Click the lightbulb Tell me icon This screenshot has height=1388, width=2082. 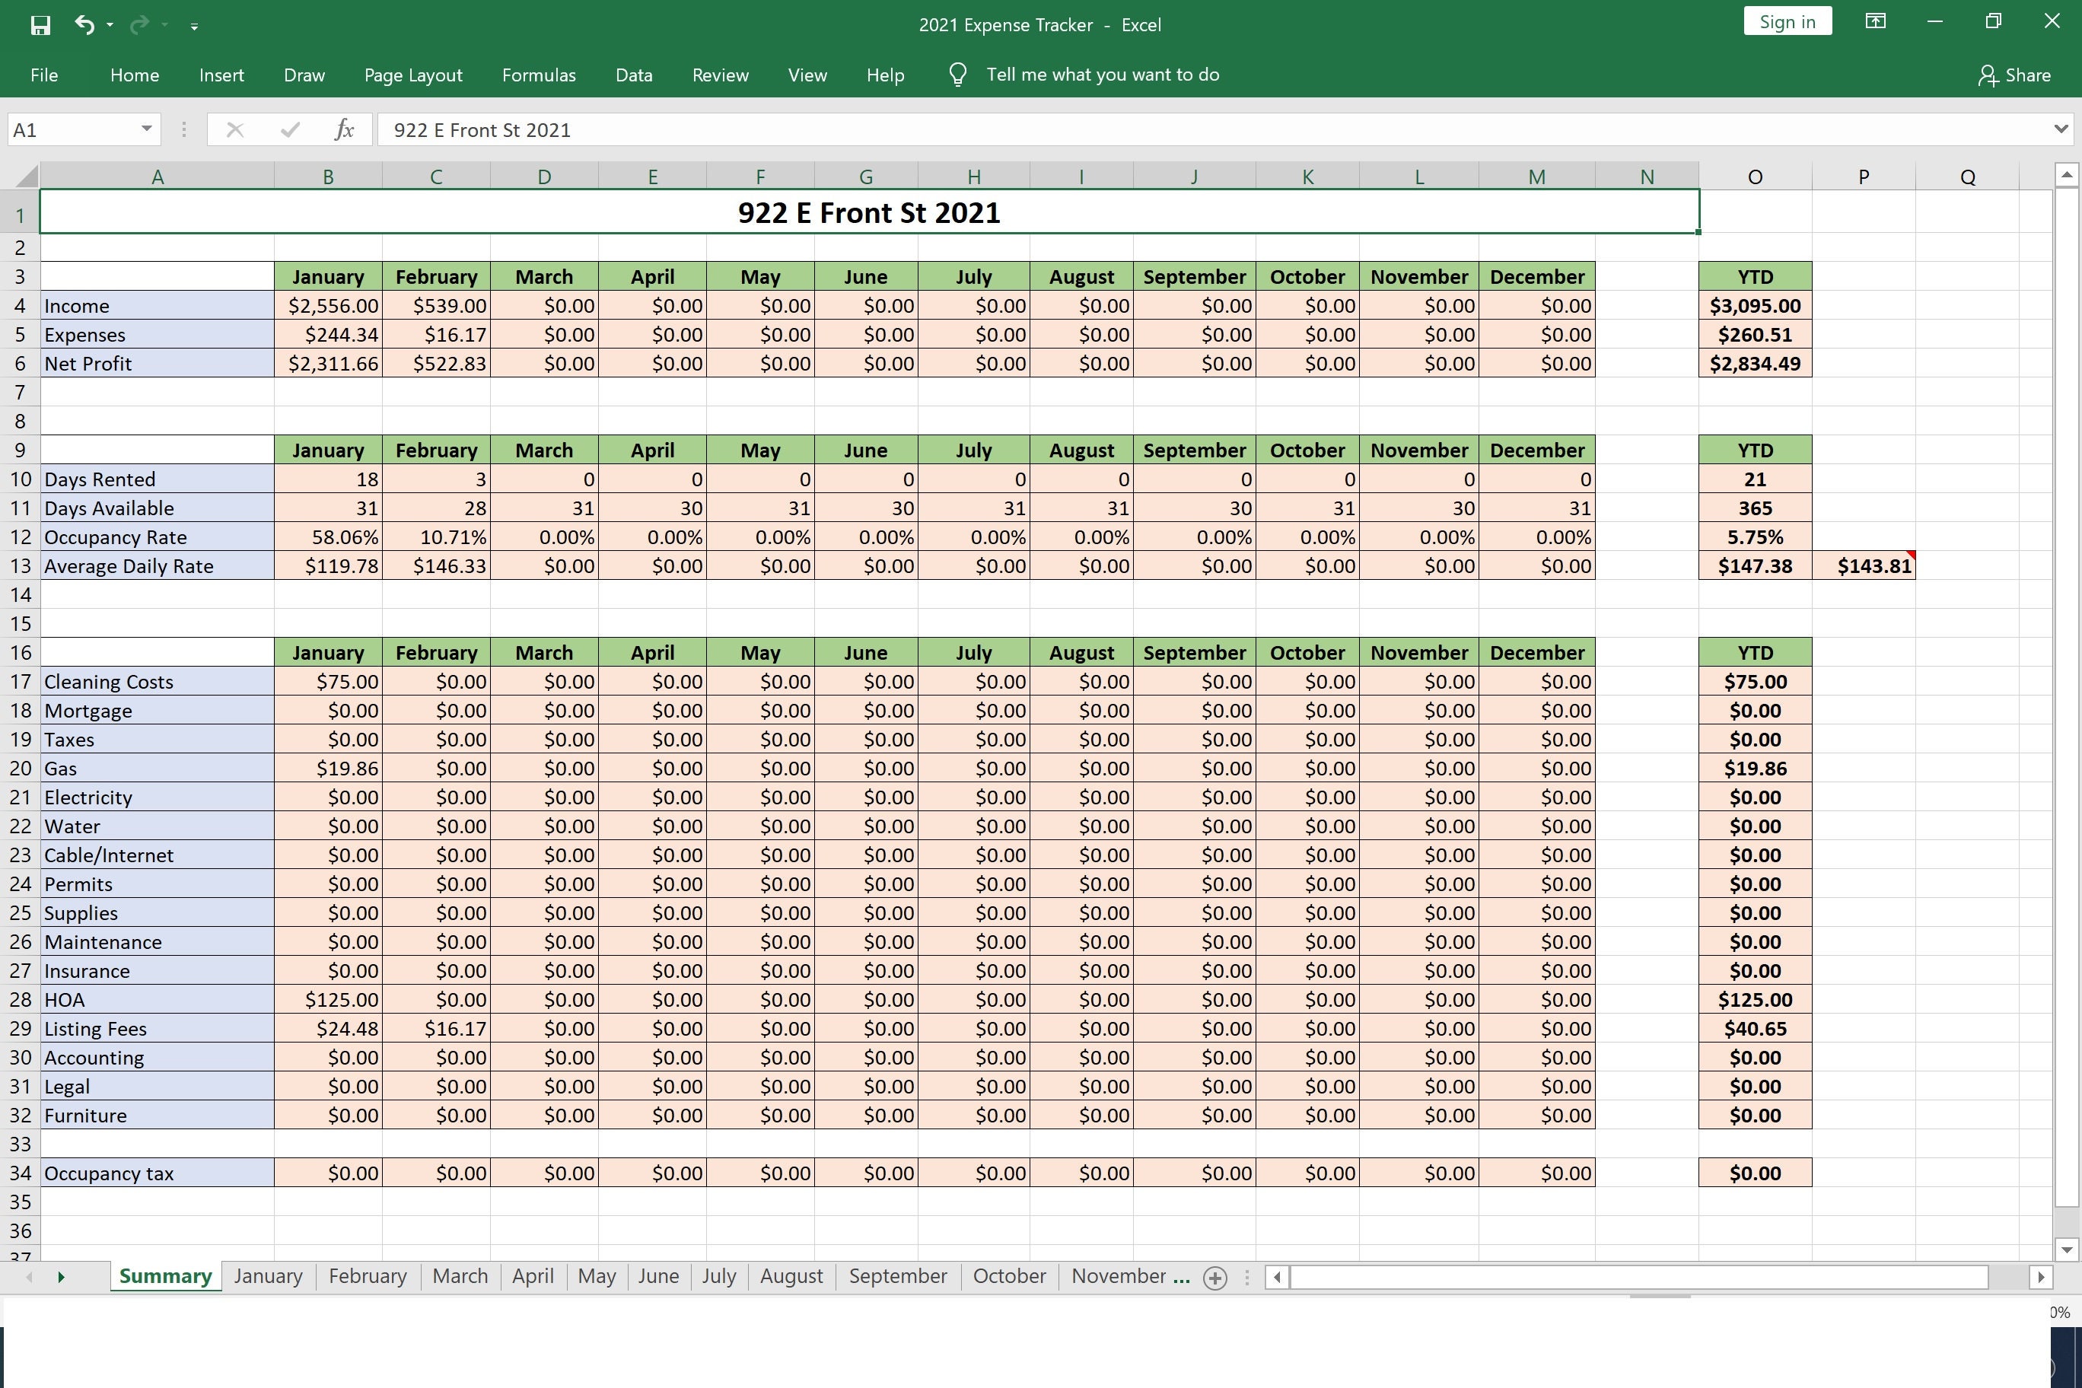957,75
